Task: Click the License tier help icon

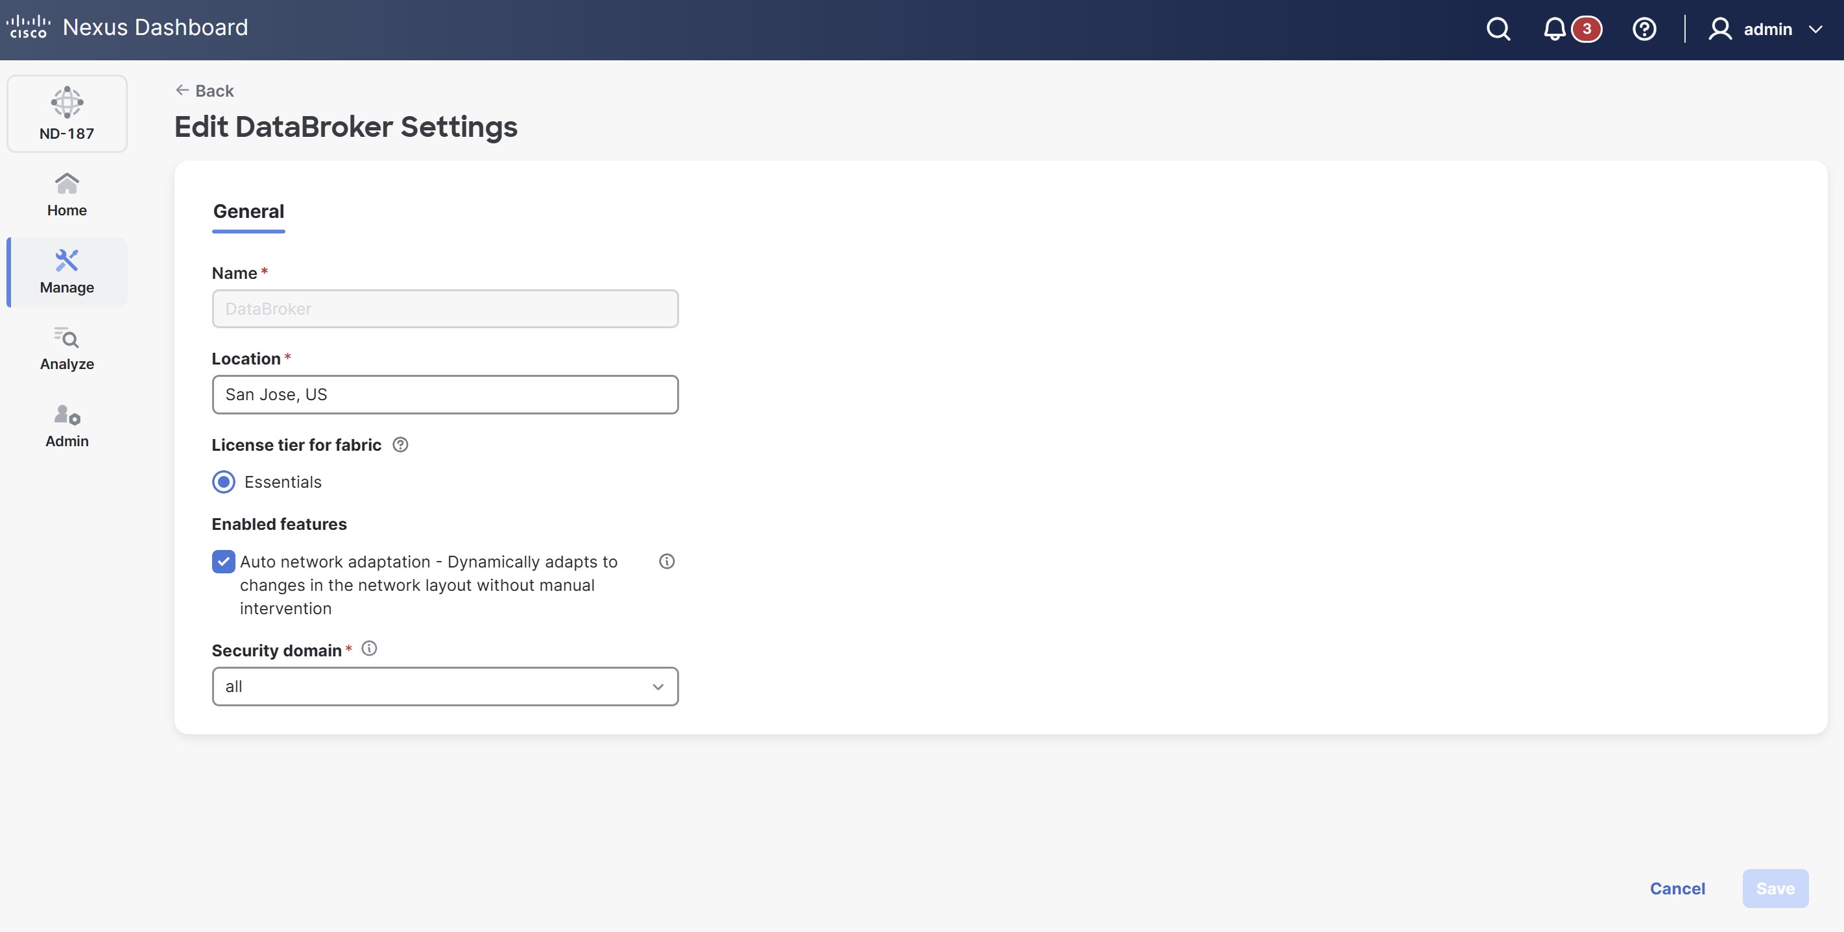Action: coord(401,444)
